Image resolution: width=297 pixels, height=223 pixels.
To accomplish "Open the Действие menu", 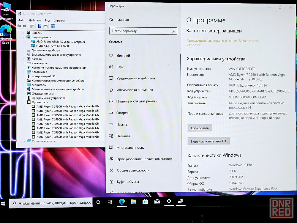I will coord(35,20).
